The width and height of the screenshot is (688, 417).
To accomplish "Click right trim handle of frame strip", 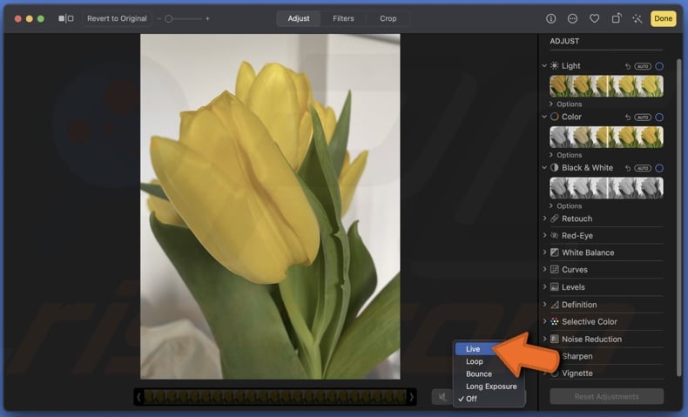I will [412, 397].
